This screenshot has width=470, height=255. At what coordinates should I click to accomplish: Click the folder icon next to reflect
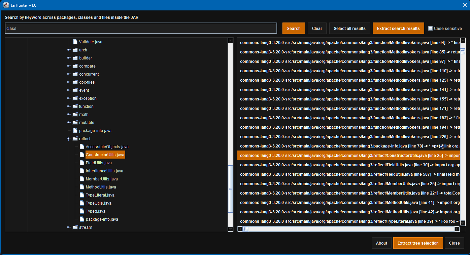click(75, 139)
